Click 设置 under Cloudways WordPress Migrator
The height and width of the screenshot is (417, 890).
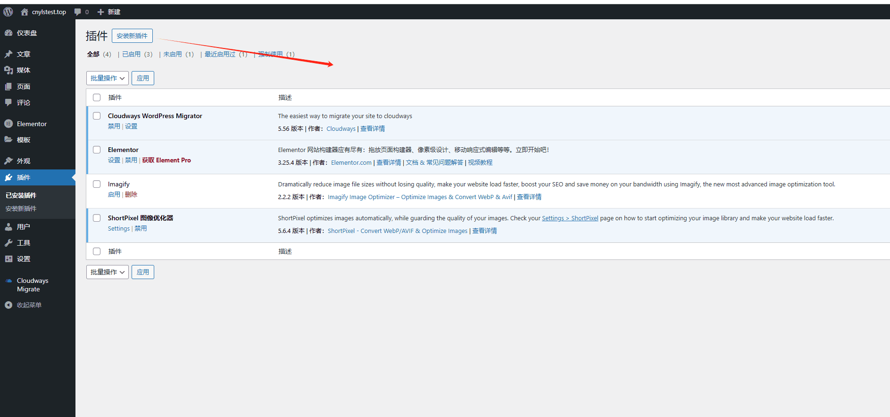(131, 126)
